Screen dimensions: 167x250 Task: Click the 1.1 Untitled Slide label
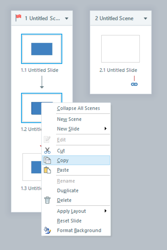click(x=40, y=70)
